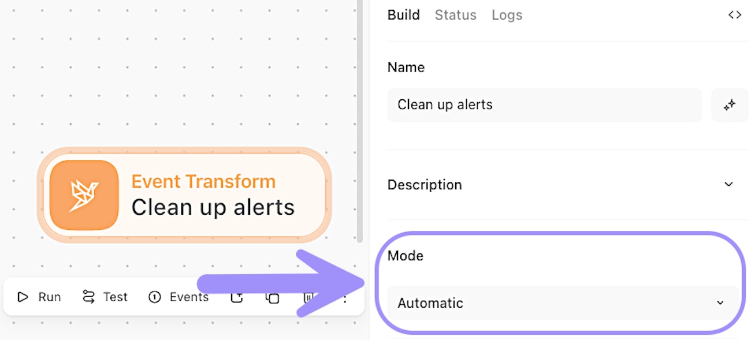The height and width of the screenshot is (340, 751).
Task: Open Events via the counter icon
Action: [x=154, y=297]
